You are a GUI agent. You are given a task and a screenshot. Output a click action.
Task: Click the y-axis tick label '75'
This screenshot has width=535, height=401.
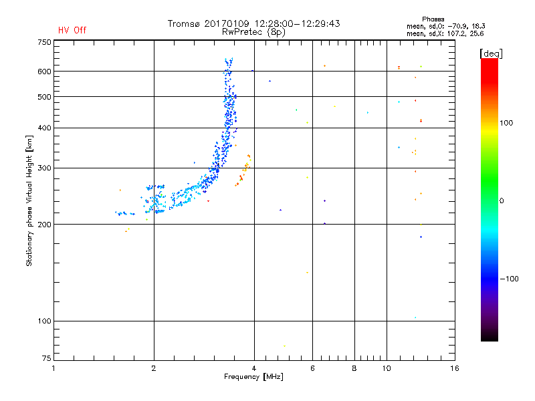tap(47, 358)
